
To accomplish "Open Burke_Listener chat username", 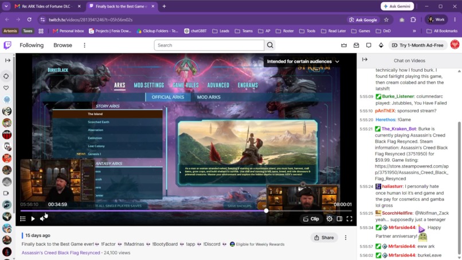I will [398, 96].
